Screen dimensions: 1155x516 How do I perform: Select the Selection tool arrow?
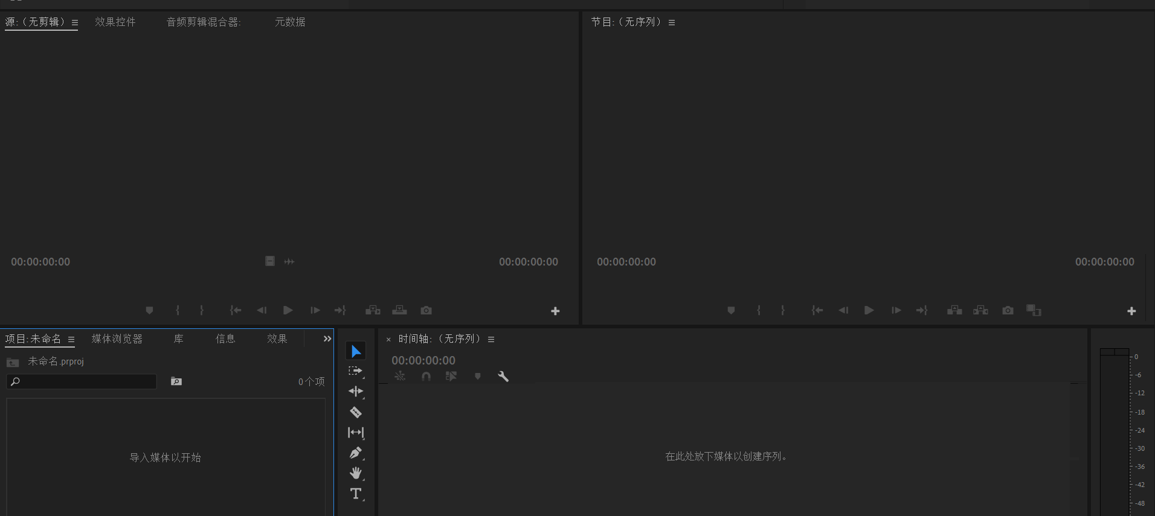click(356, 351)
